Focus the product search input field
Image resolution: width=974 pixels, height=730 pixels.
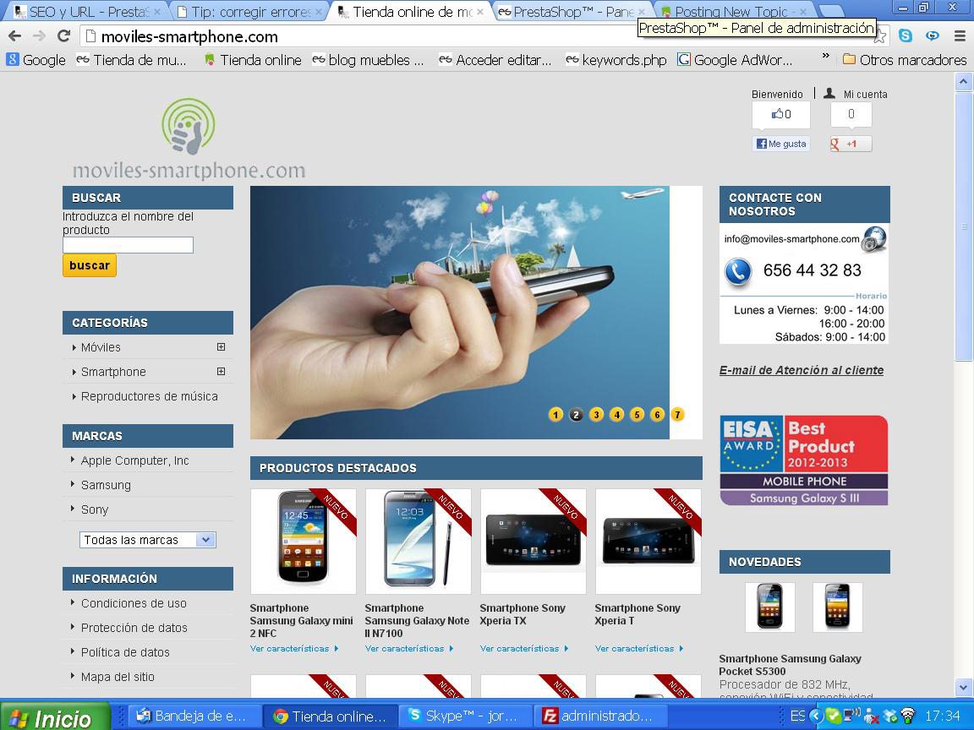click(x=128, y=245)
